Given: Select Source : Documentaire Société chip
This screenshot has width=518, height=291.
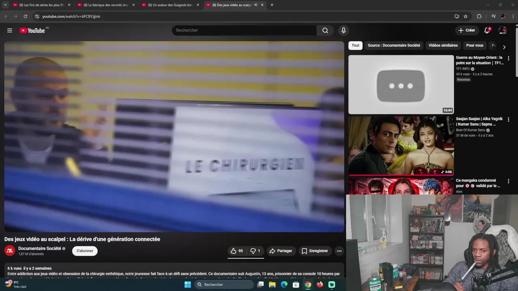Looking at the screenshot, I should (x=394, y=45).
